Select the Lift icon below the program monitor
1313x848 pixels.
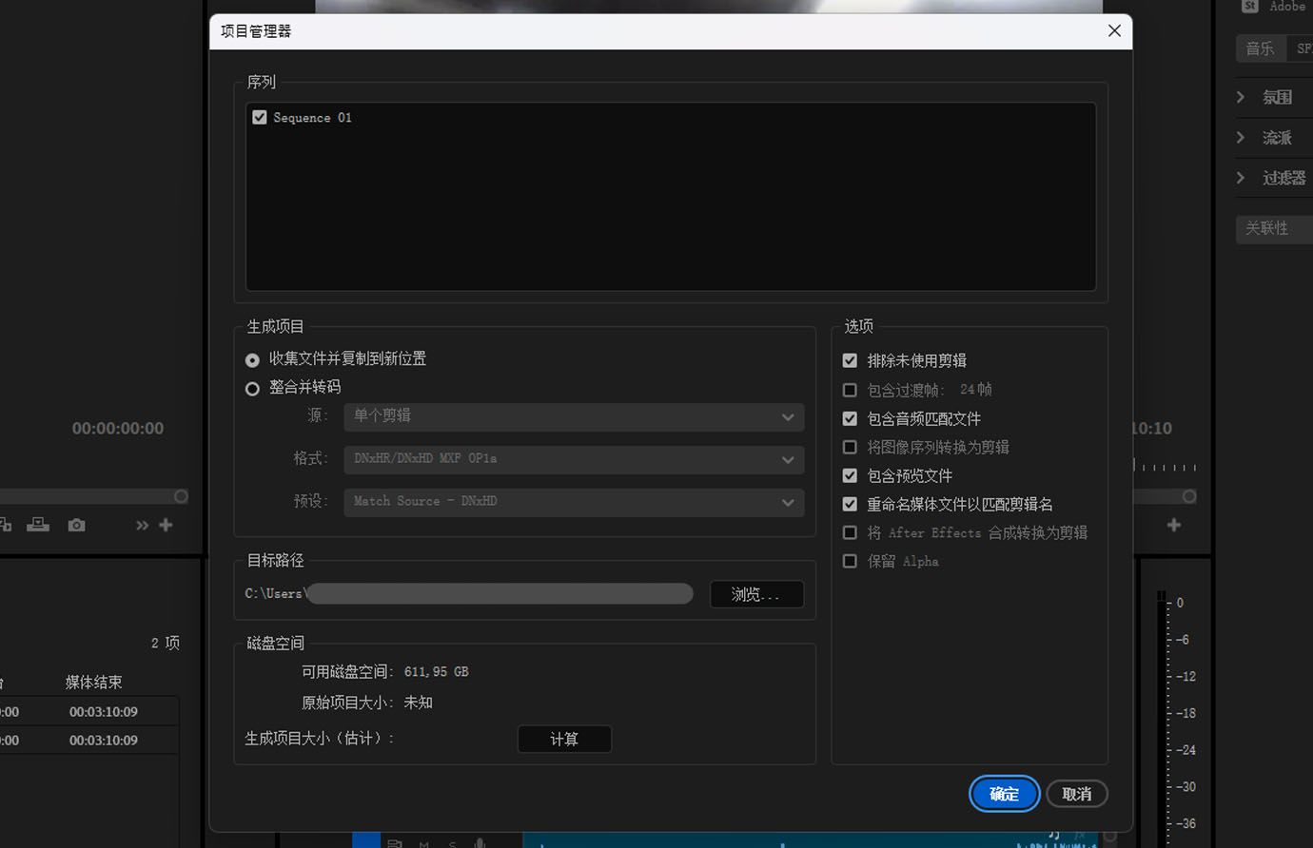[x=6, y=525]
